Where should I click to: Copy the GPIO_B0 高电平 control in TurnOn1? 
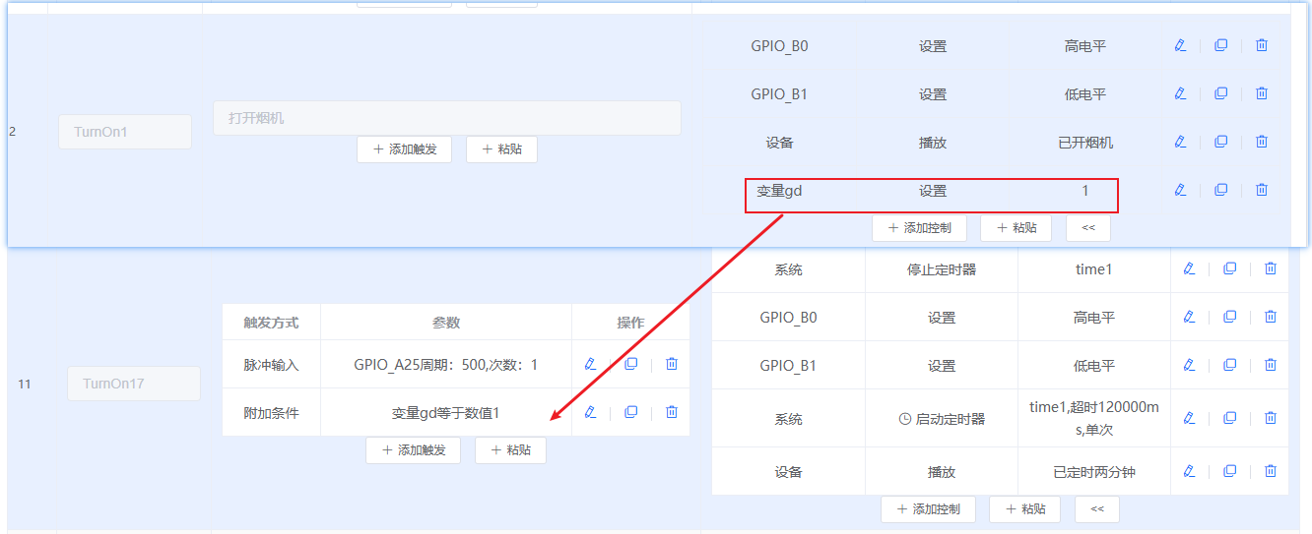[1220, 45]
